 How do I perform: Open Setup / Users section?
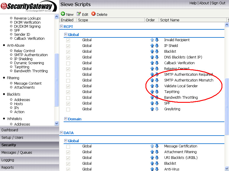click(x=29, y=138)
